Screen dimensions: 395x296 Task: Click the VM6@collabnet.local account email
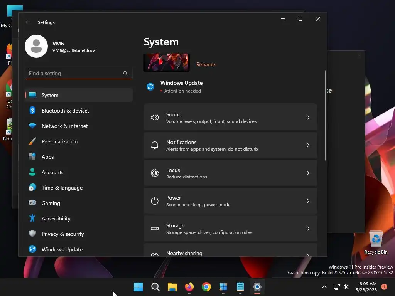74,50
